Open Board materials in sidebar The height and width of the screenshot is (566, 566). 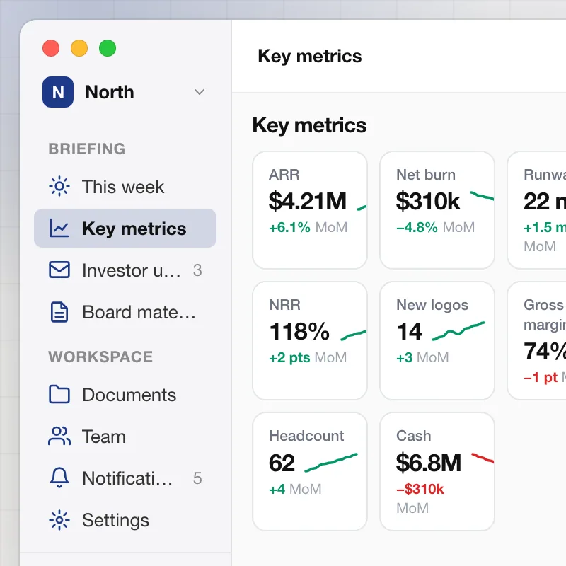click(125, 312)
